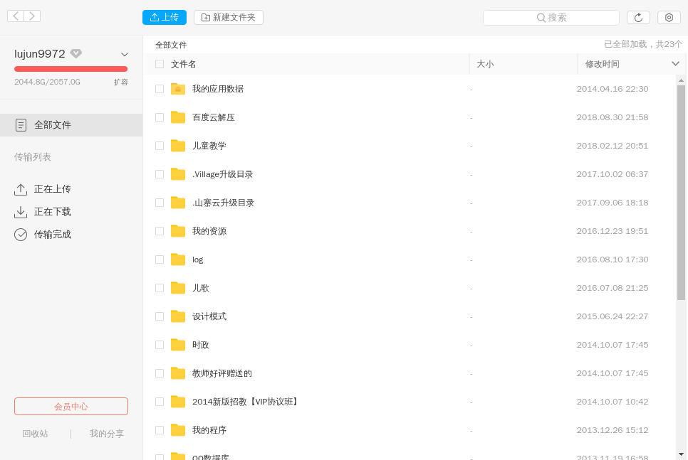Check the checkbox for folder 儿童教学
This screenshot has width=688, height=460.
pyautogui.click(x=159, y=146)
